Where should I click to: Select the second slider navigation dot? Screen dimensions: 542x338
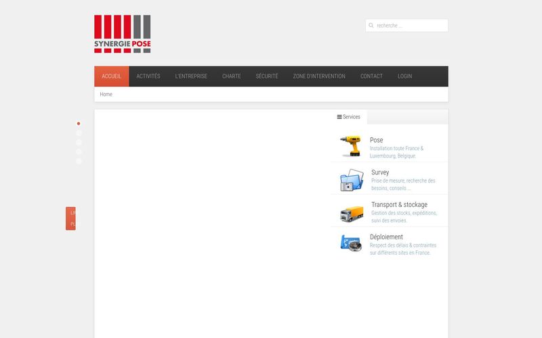pyautogui.click(x=79, y=133)
